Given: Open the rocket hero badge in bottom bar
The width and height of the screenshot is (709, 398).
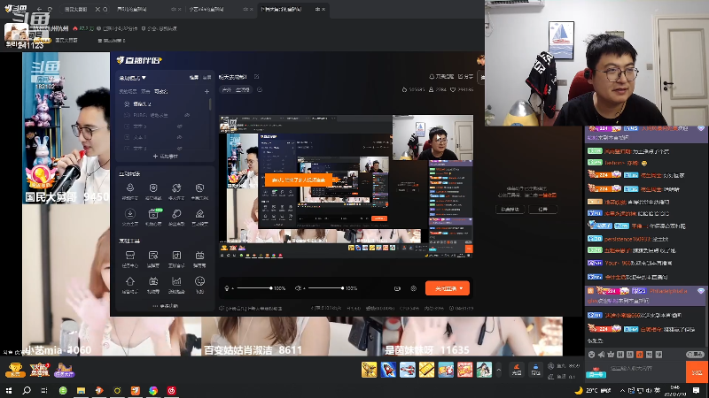Looking at the screenshot, I should [39, 370].
